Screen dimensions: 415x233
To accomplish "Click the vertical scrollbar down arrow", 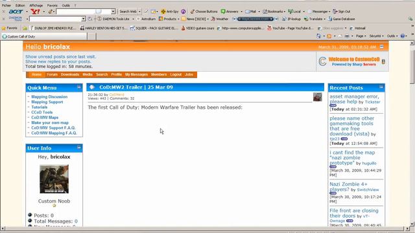I will pyautogui.click(x=412, y=224).
